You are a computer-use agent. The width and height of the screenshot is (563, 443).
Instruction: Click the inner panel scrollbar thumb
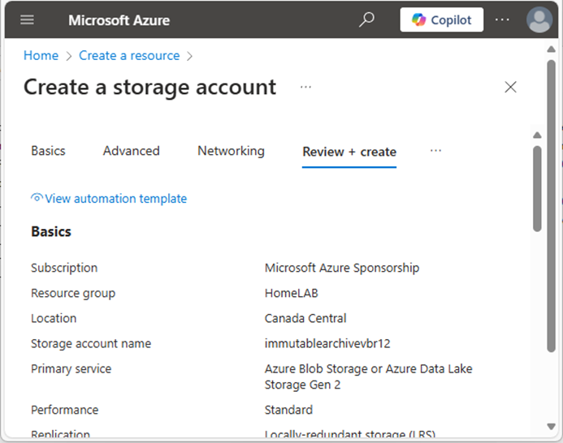click(537, 189)
